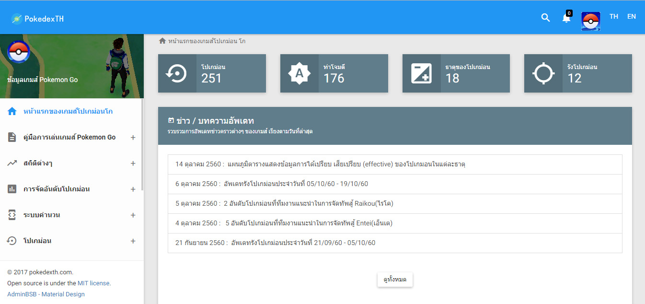
Task: Open the ธาตุของโปเกม่อน 18 info box
Action: (x=456, y=73)
